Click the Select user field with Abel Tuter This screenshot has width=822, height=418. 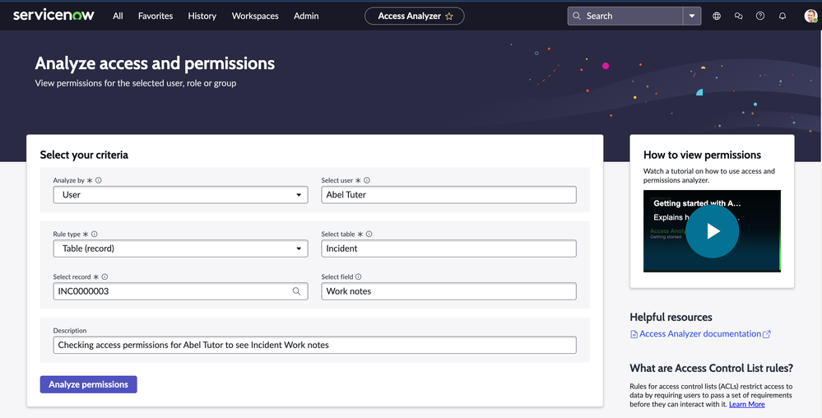click(x=448, y=194)
